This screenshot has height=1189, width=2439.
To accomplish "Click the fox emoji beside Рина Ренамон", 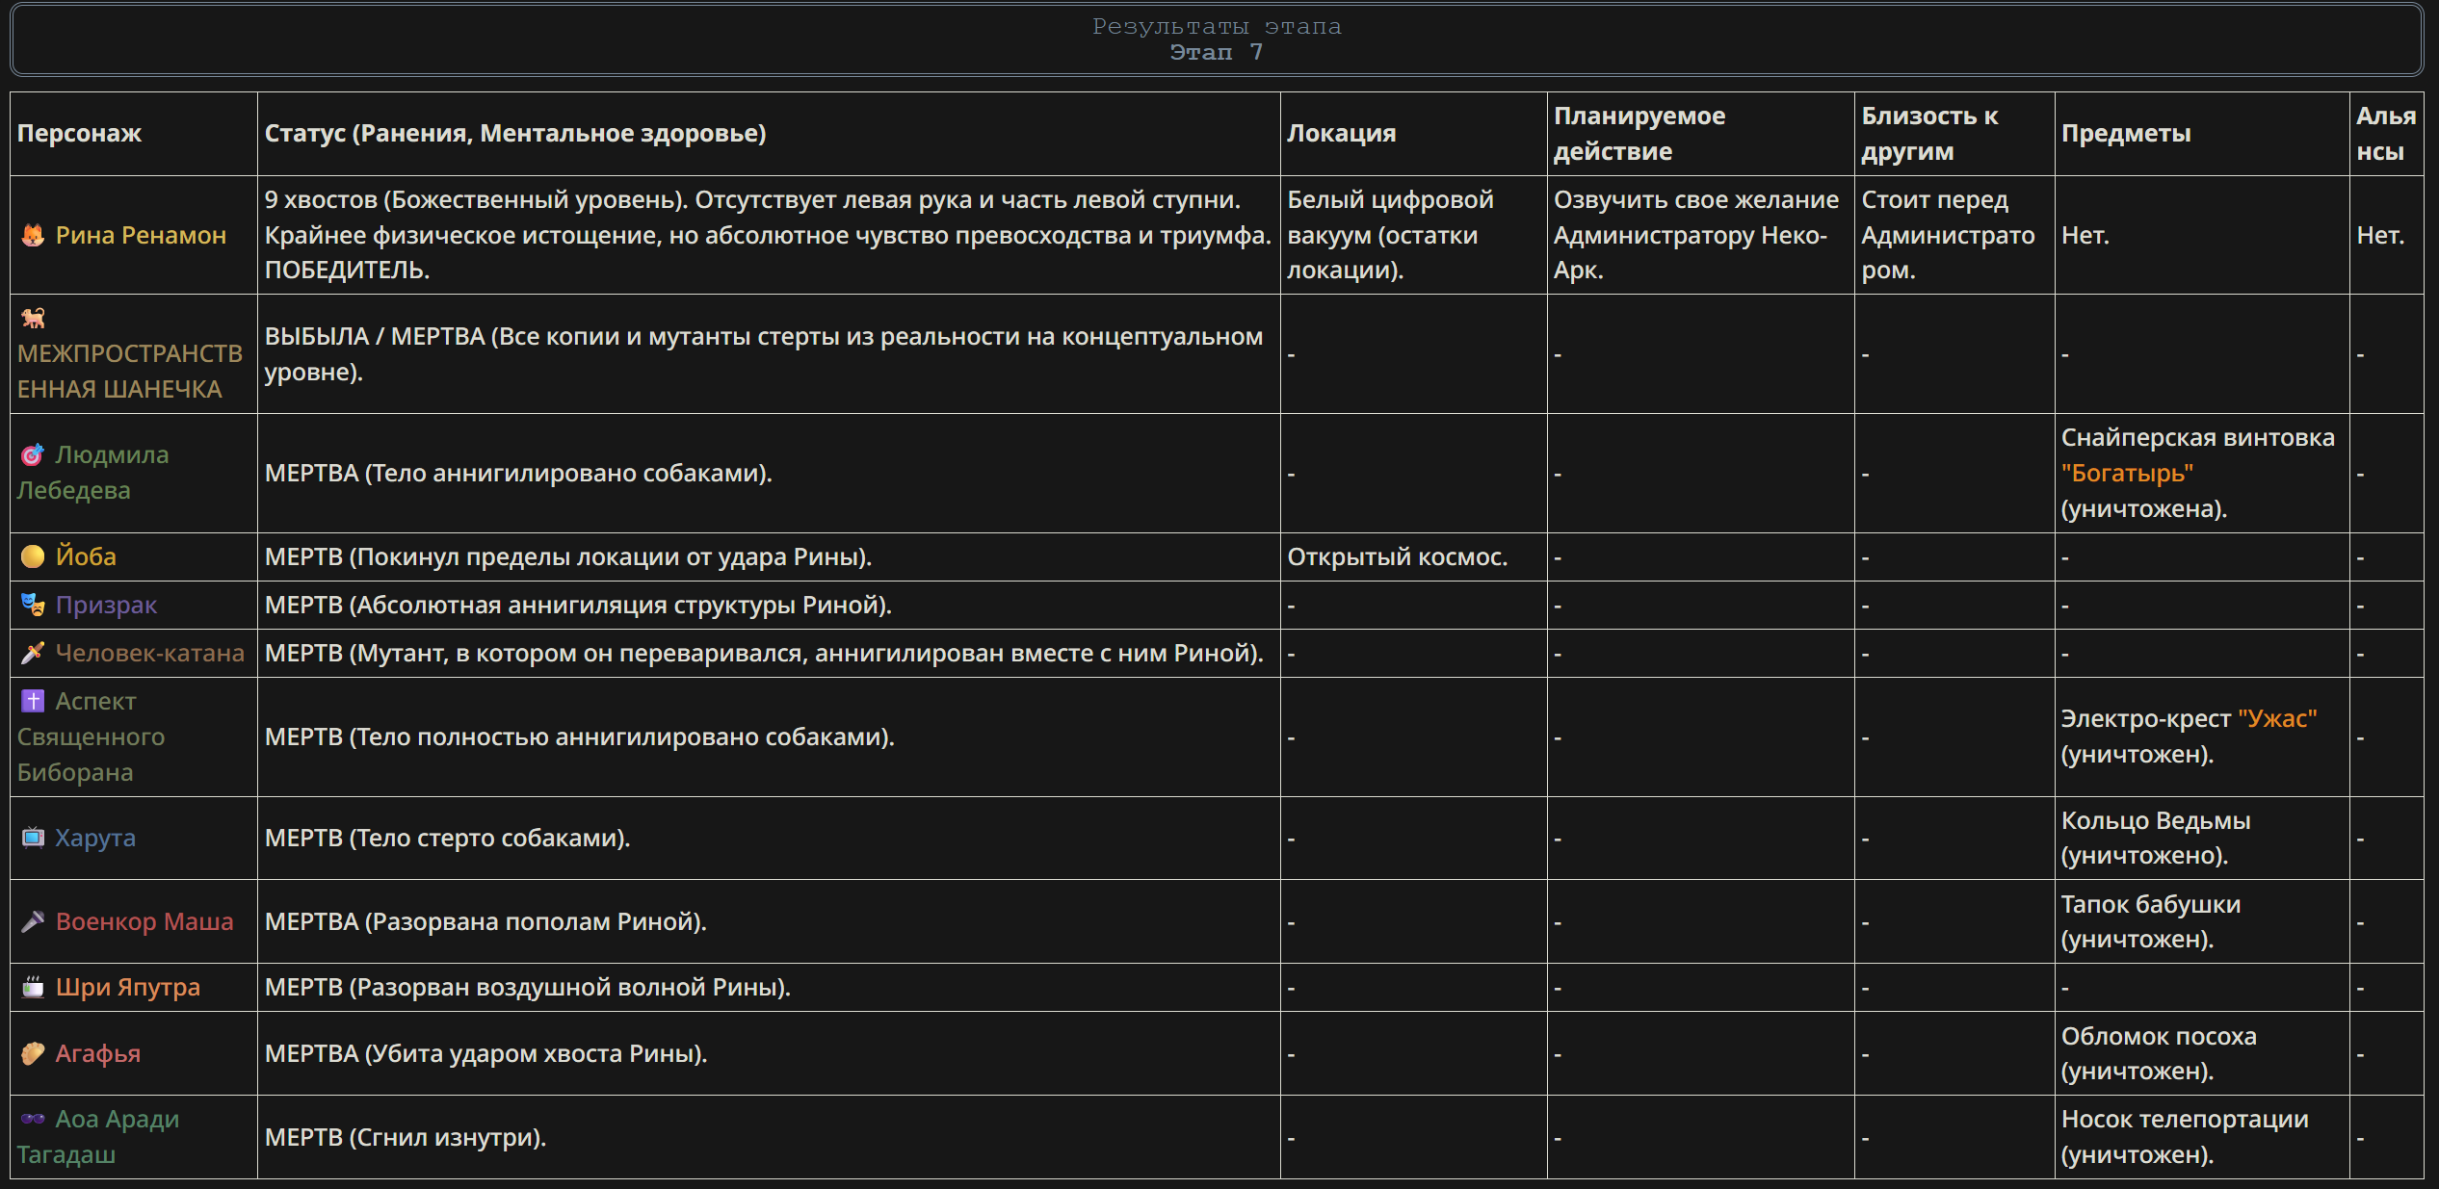I will (x=33, y=235).
